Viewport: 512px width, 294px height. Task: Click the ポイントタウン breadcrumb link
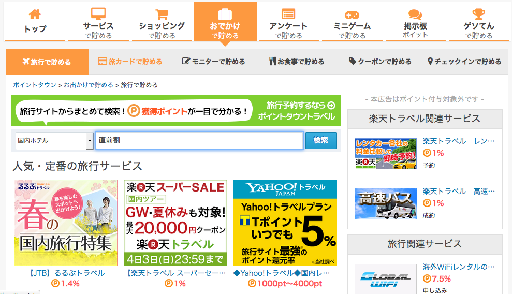[34, 85]
